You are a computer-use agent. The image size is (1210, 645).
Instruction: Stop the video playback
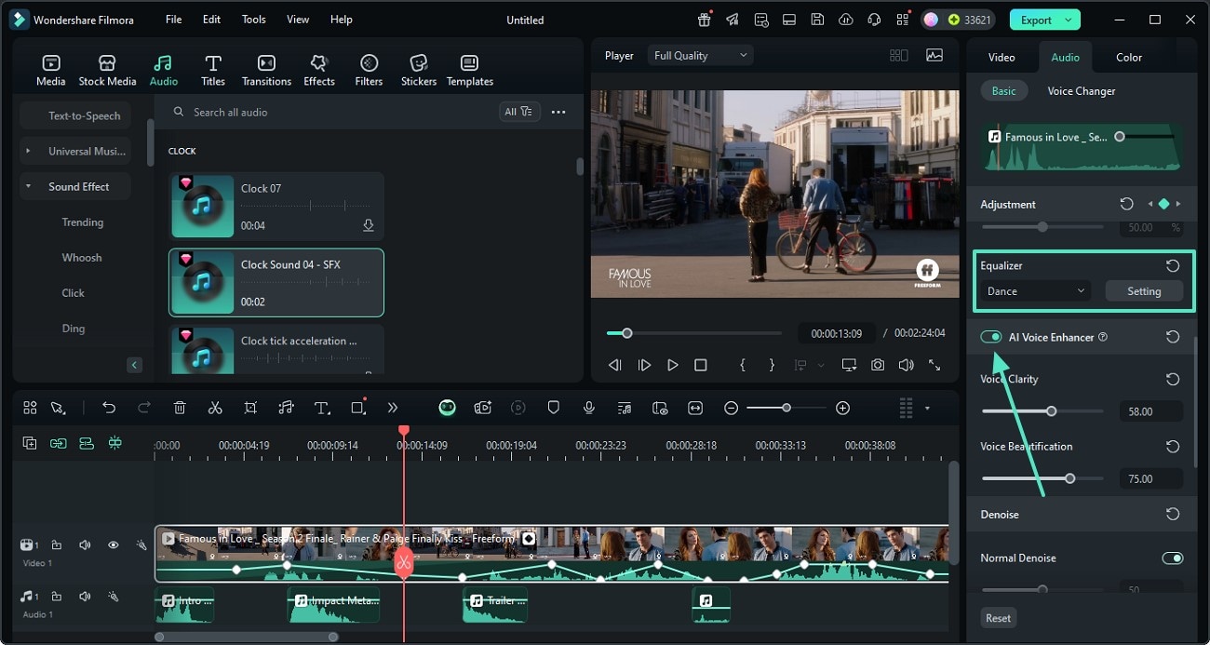701,365
